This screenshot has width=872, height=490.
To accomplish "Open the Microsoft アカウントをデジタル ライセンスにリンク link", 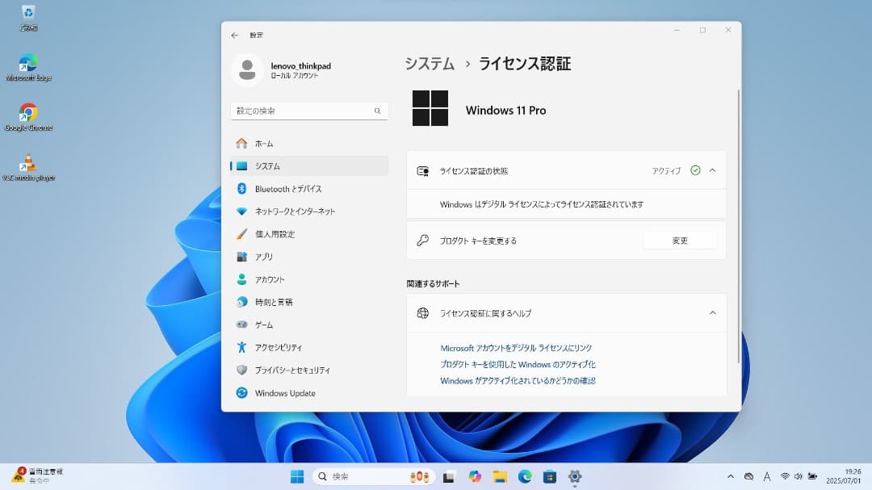I will click(x=514, y=347).
